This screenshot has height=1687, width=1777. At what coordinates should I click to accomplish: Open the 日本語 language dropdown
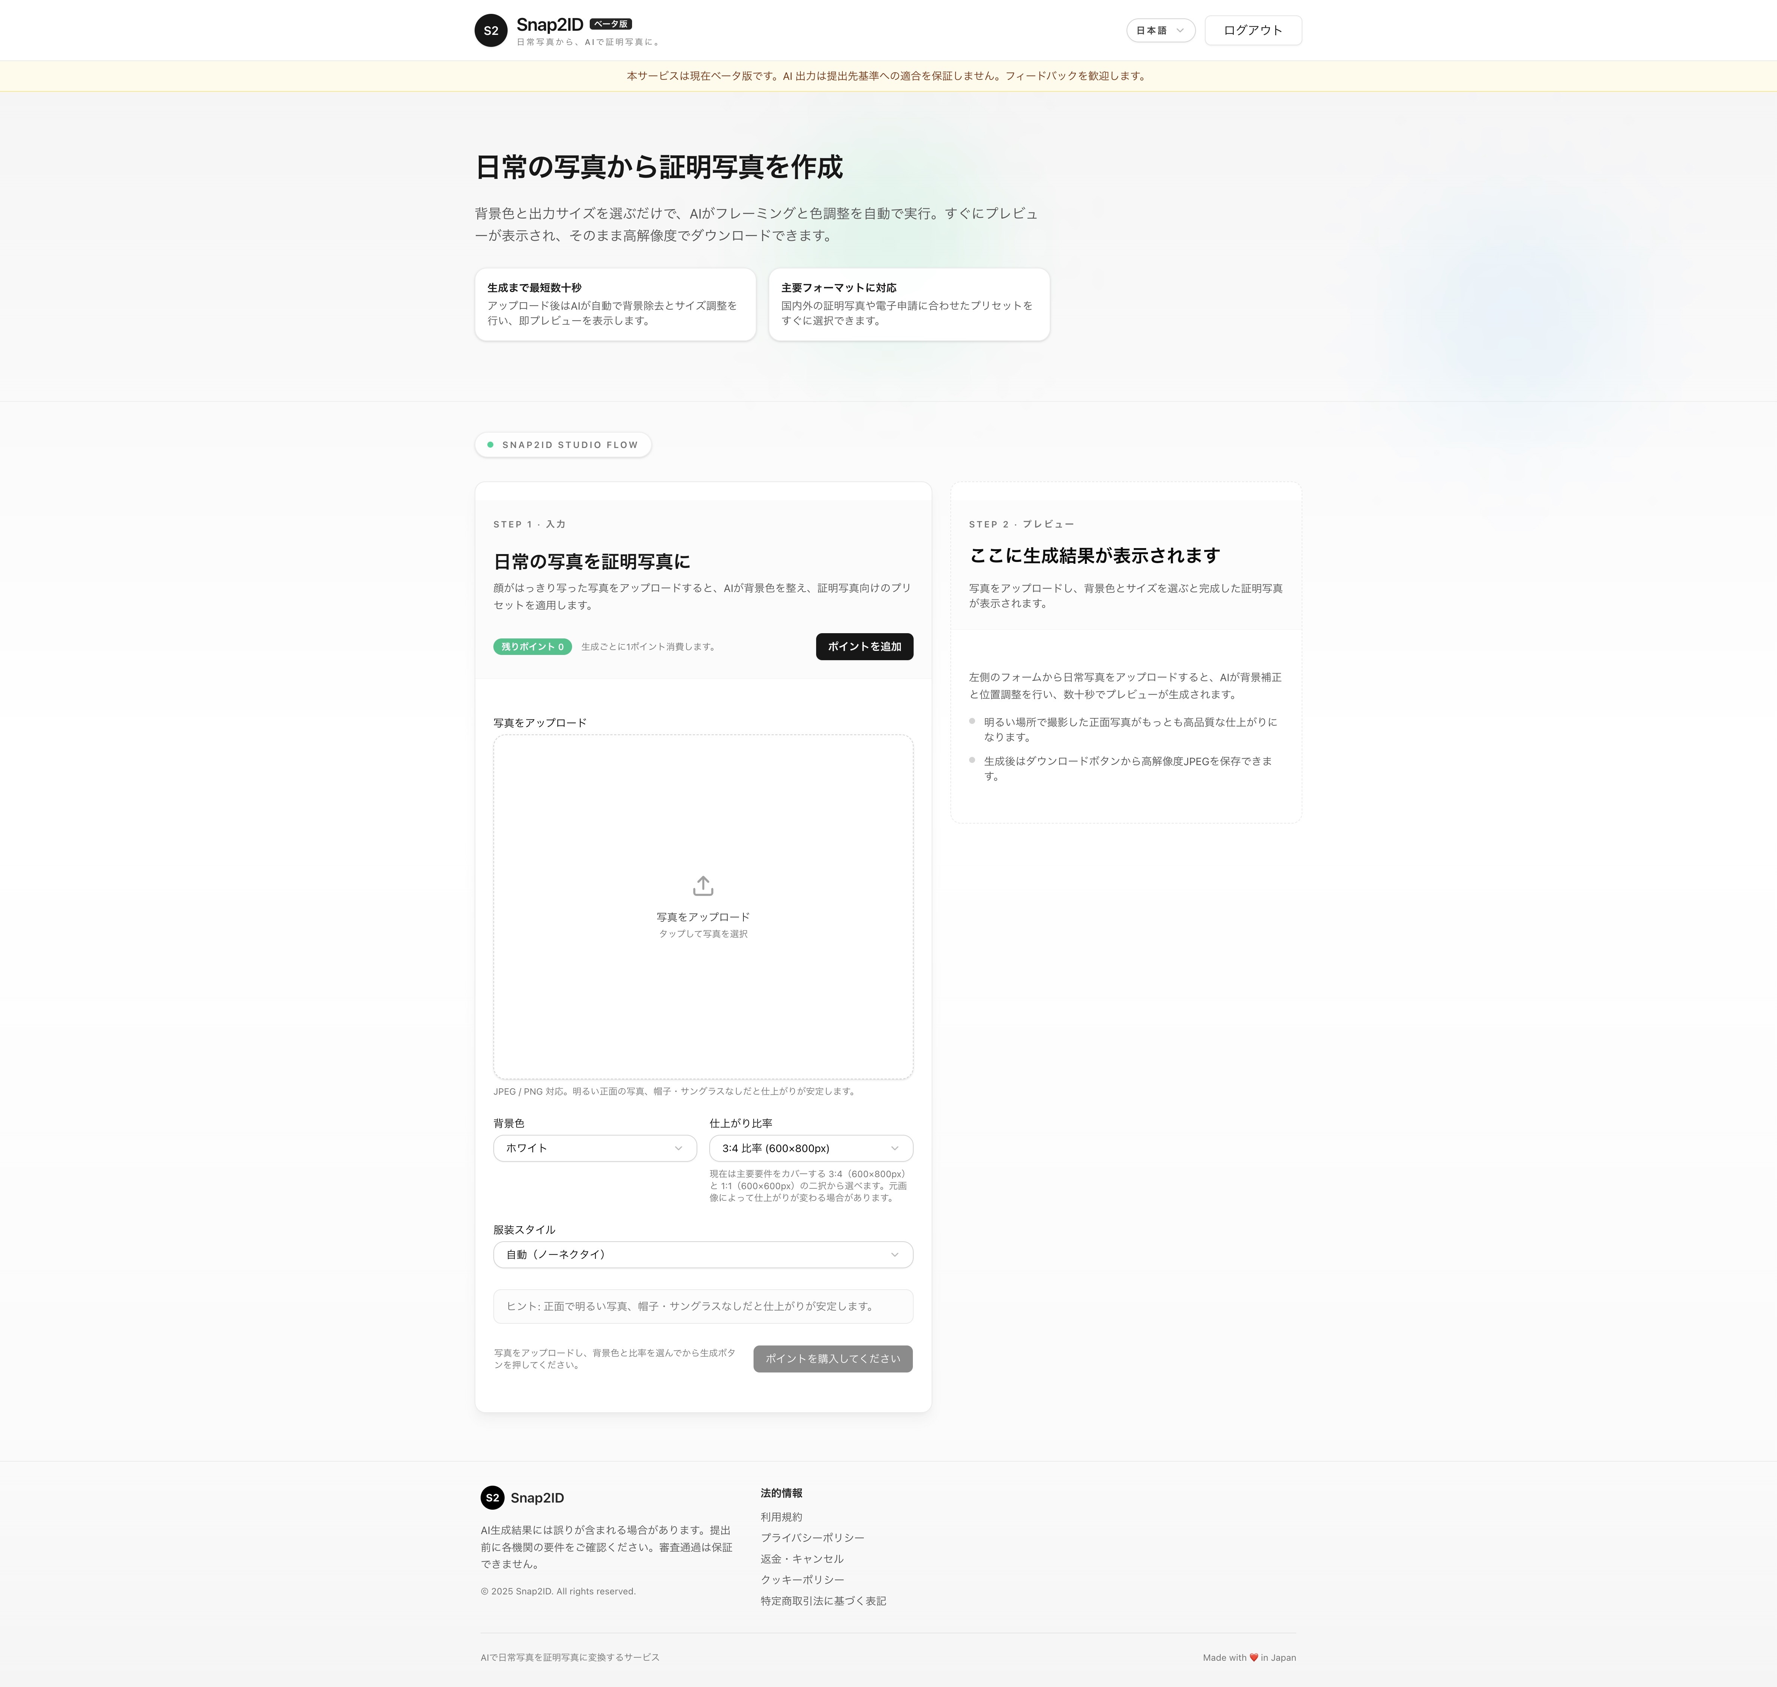point(1159,31)
